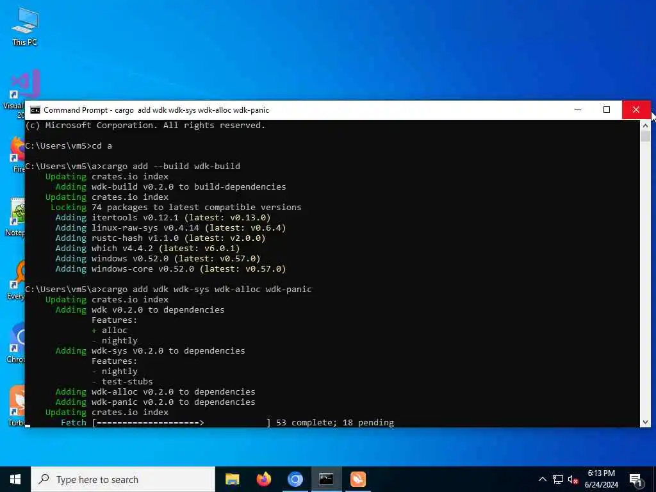Open the Windows Start menu
Image resolution: width=656 pixels, height=492 pixels.
[15, 479]
